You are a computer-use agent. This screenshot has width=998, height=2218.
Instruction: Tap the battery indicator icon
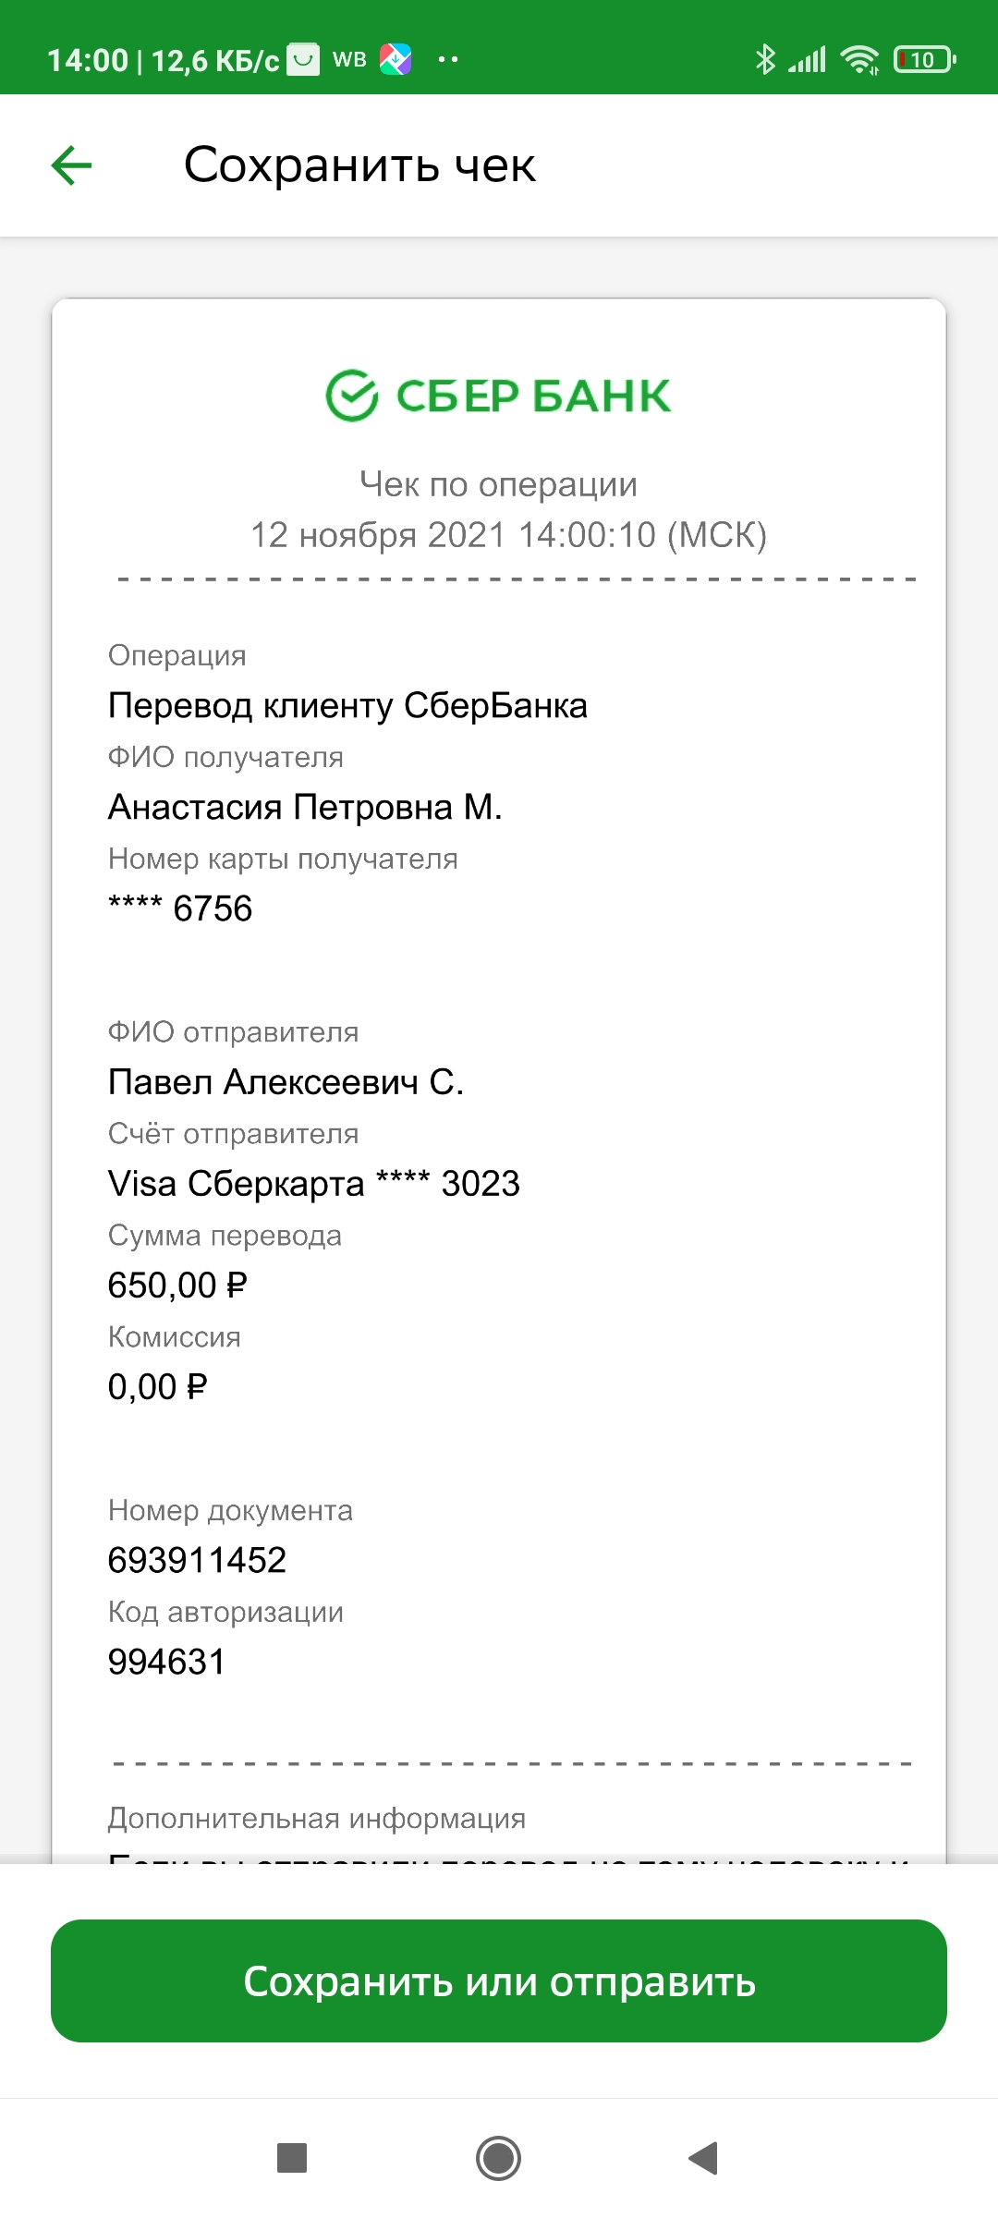(924, 60)
